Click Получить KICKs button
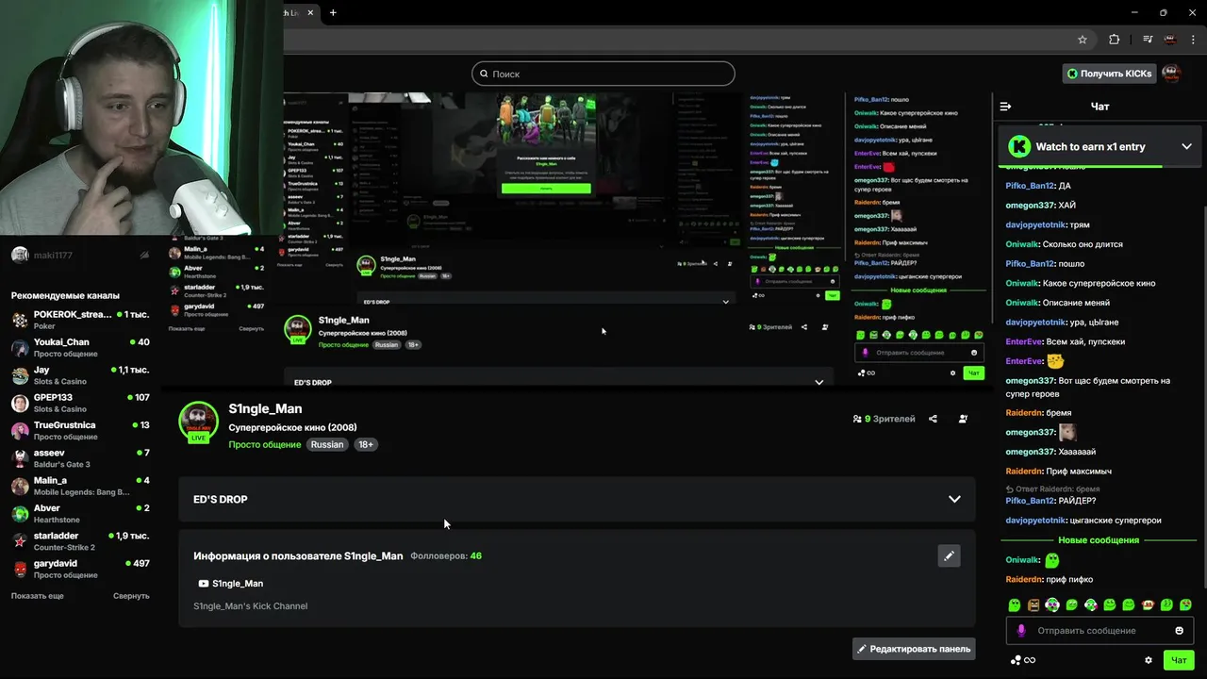 click(1109, 74)
